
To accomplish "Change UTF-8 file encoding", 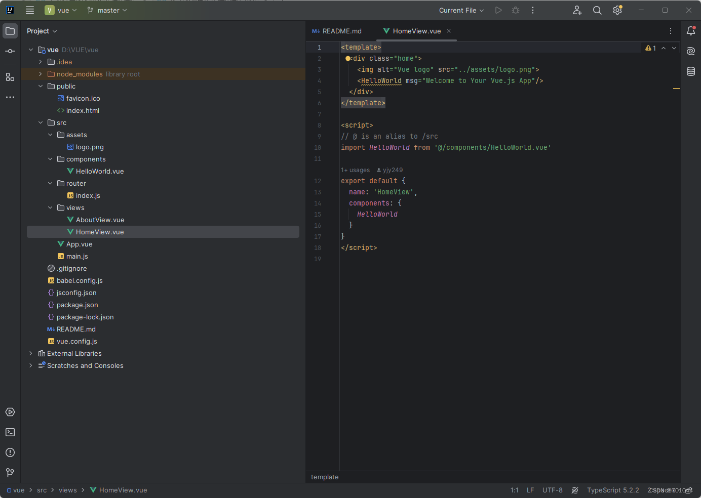I will [553, 490].
